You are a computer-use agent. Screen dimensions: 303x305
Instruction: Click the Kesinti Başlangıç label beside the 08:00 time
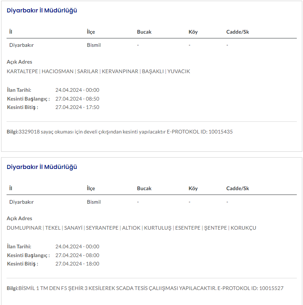coord(28,255)
